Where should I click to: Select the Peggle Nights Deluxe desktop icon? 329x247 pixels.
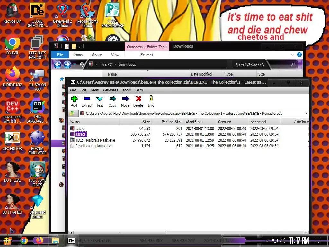[88, 15]
